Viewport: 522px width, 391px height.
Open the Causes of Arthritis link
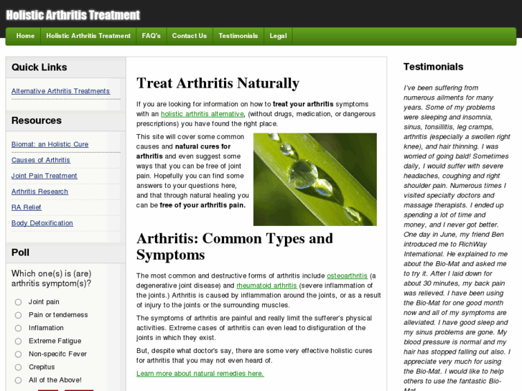click(41, 160)
